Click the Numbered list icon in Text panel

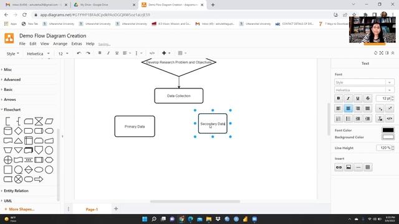339,119
